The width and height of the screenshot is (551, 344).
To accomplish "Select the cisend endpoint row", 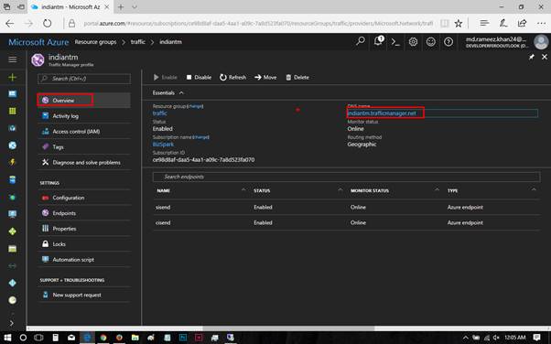I will [347, 222].
